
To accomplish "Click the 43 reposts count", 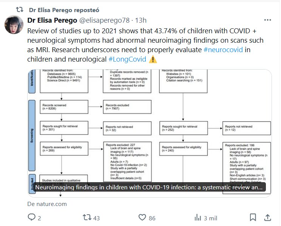I will click(96, 218).
